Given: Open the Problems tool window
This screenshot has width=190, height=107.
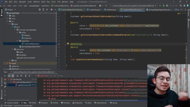Looking at the screenshot, I should pos(43,103).
